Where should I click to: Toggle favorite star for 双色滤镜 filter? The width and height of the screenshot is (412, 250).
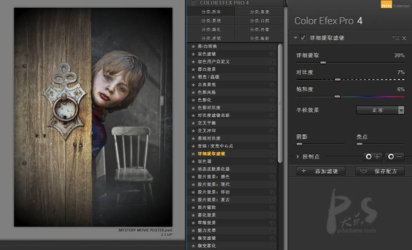click(x=193, y=54)
